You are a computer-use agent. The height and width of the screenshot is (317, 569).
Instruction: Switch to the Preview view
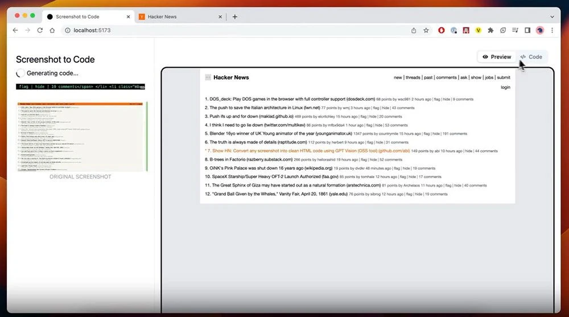497,57
